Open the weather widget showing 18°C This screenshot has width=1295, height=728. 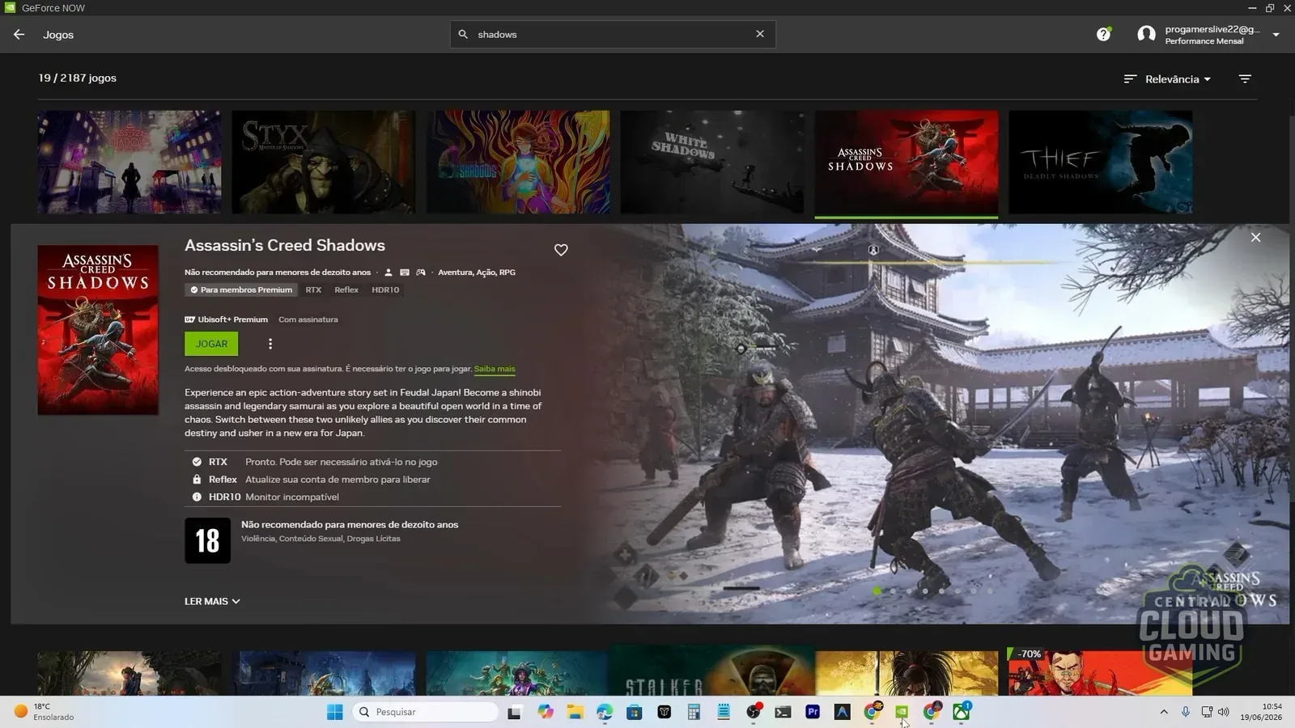coord(45,712)
